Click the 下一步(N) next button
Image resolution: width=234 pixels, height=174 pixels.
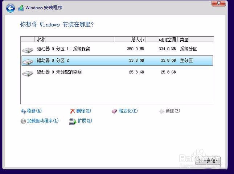[208, 161]
